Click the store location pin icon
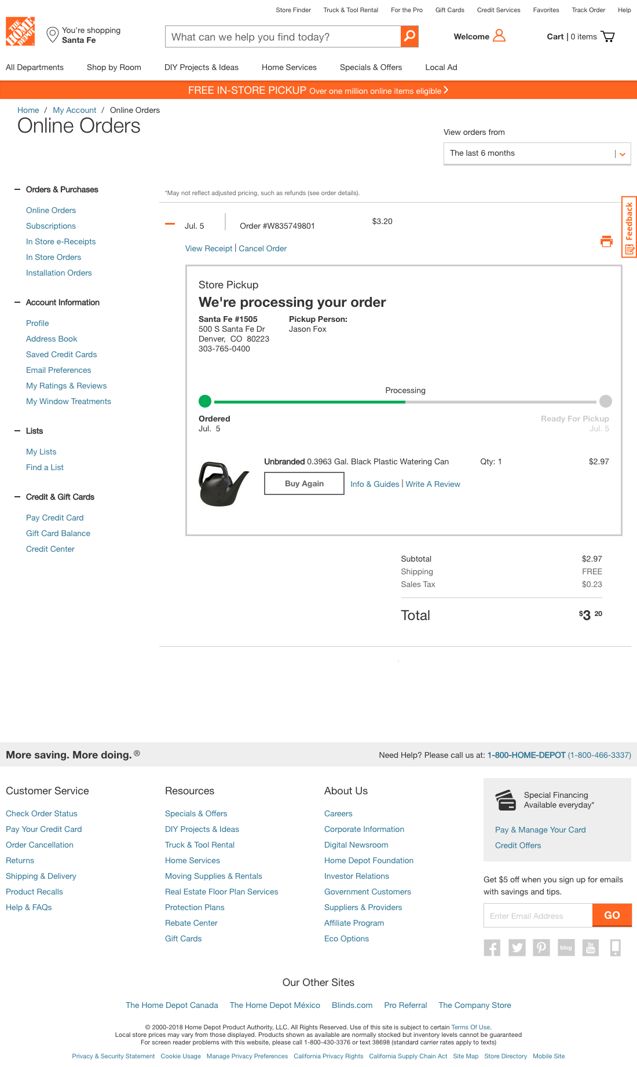This screenshot has width=637, height=1067. coord(53,35)
